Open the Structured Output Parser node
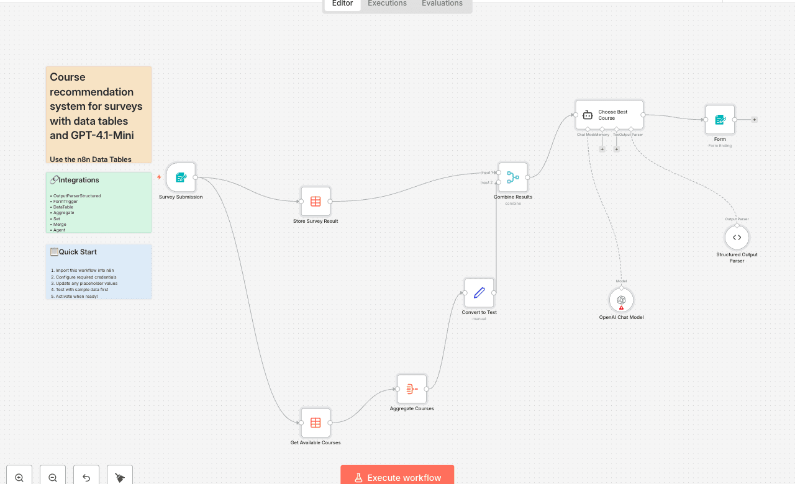 click(737, 237)
